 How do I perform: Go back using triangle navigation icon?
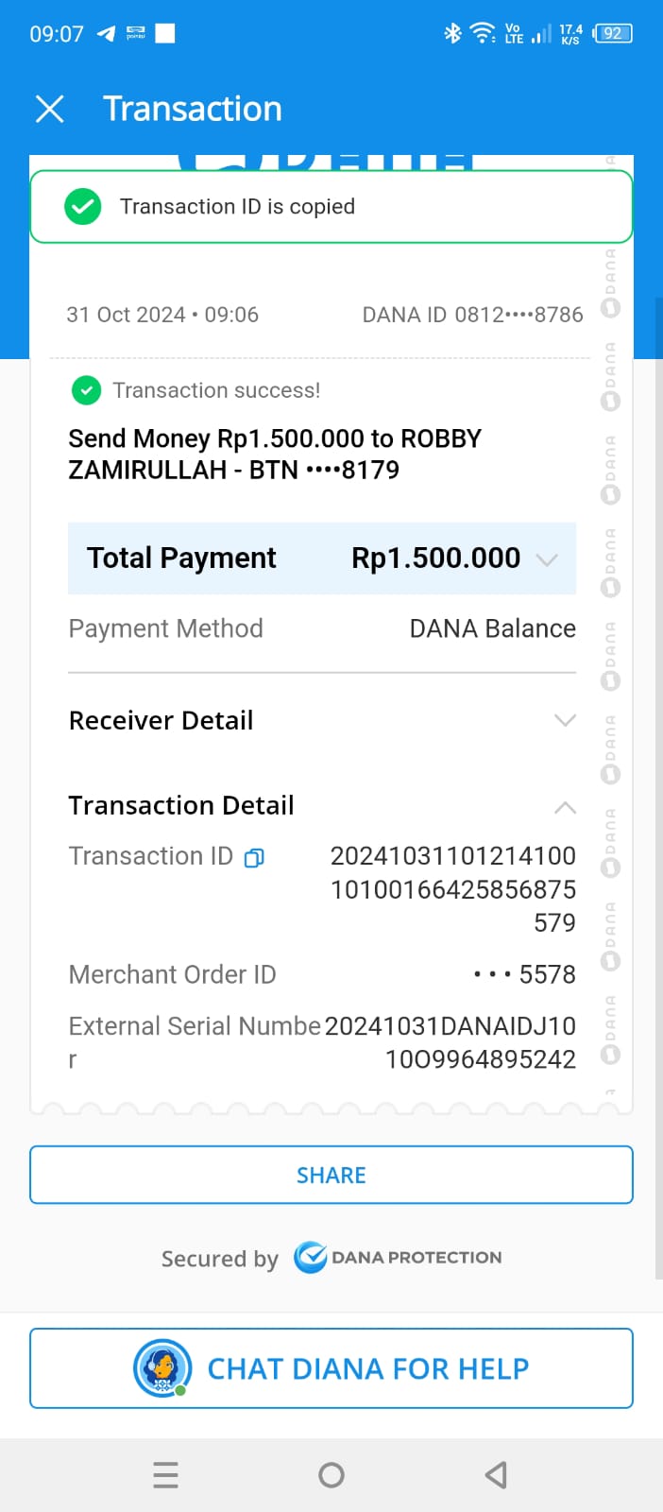coord(496,1475)
